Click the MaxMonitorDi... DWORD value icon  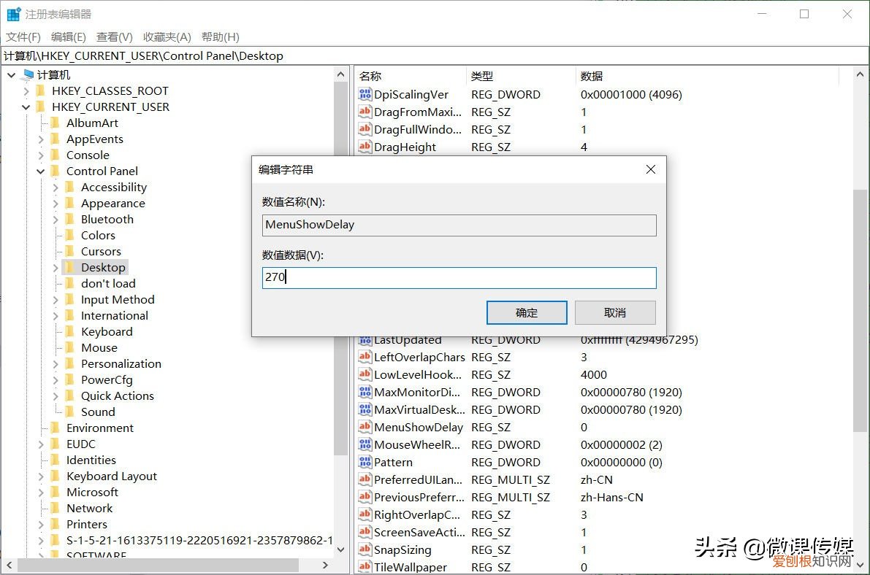click(365, 392)
